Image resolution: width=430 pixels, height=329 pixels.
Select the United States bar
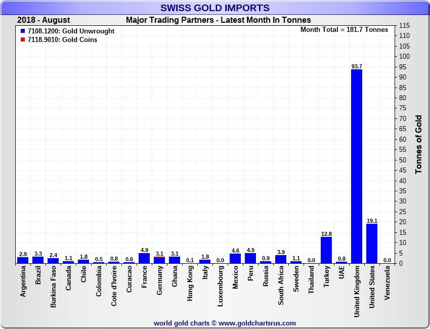[x=372, y=243]
